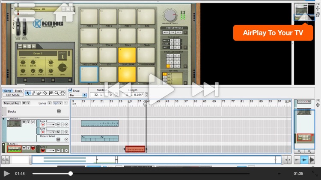Solo the Kong 1 track
This screenshot has width=321, height=180.
tap(28, 148)
